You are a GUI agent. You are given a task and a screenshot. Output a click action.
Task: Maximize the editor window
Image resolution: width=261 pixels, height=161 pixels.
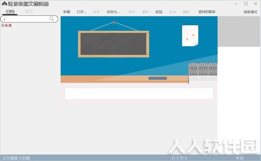[x=246, y=3]
